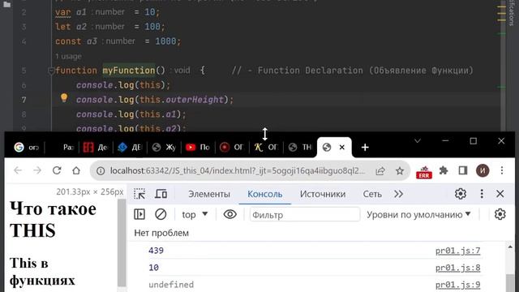Reload the localhost page
The height and width of the screenshot is (292, 519).
pos(57,170)
